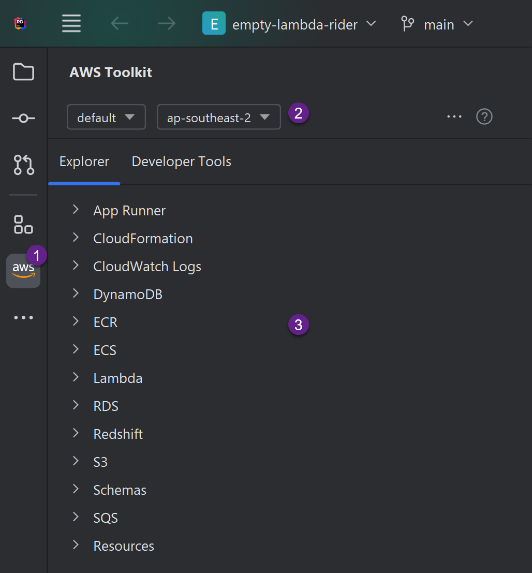532x573 pixels.
Task: Select the ECS tree item
Action: [x=105, y=350]
